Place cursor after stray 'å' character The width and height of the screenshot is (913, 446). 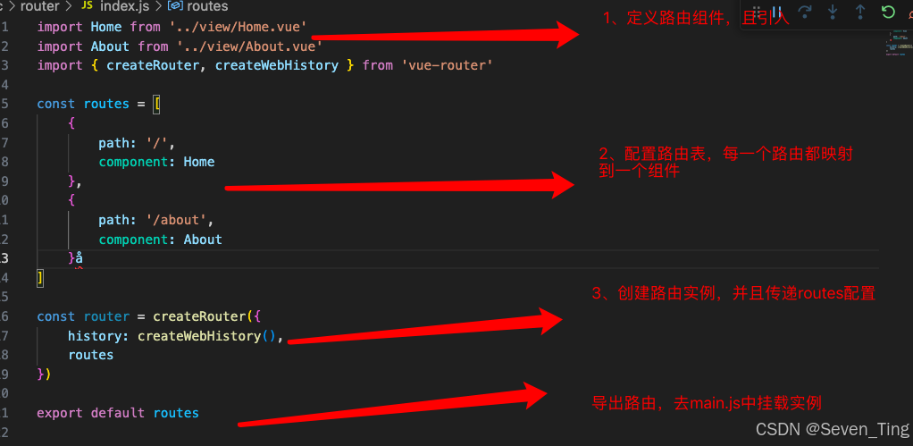click(83, 258)
